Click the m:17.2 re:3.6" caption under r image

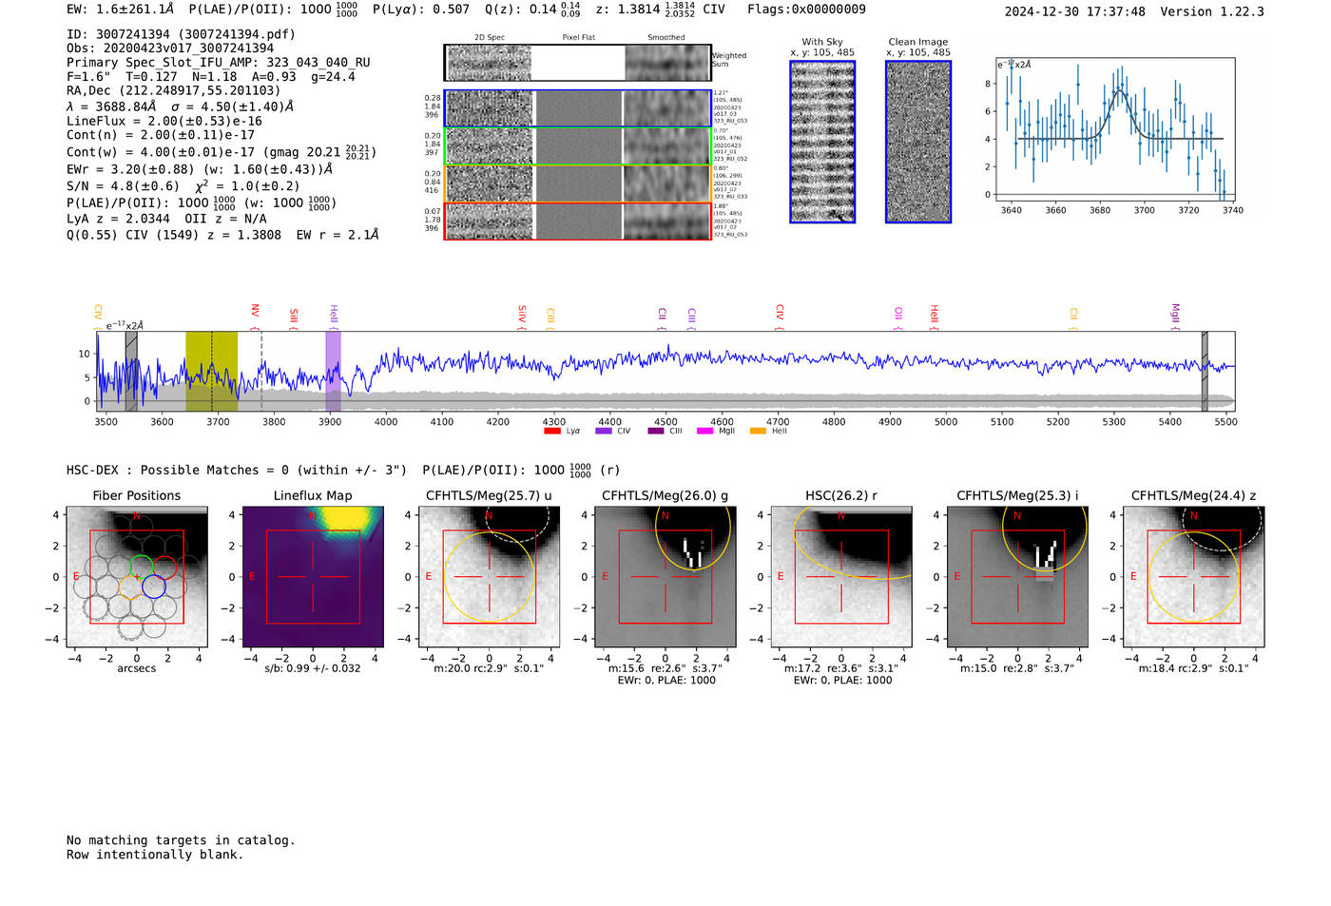point(841,668)
